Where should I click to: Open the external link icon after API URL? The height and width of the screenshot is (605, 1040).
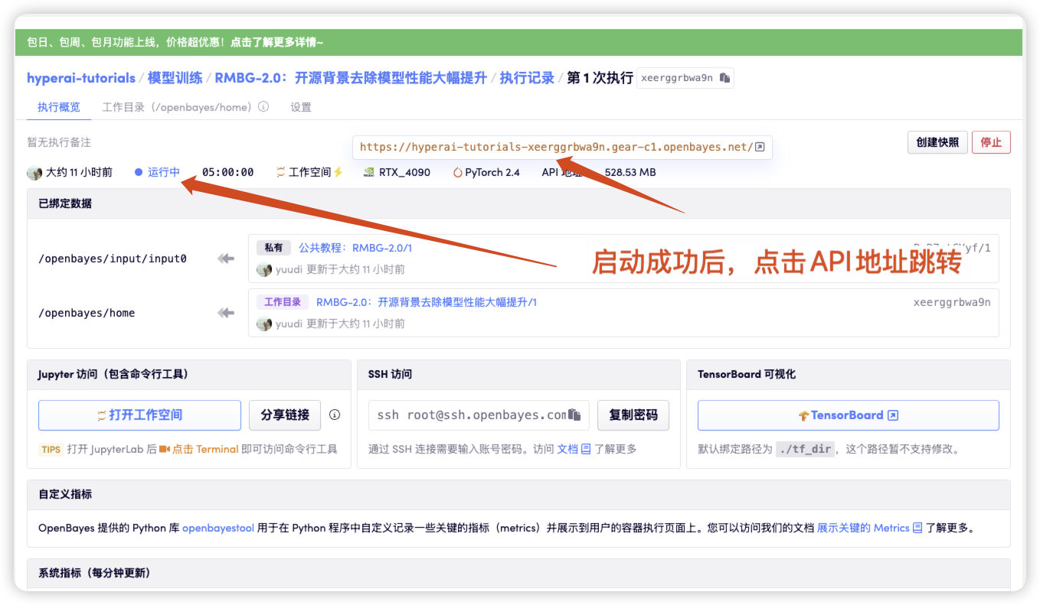tap(759, 148)
